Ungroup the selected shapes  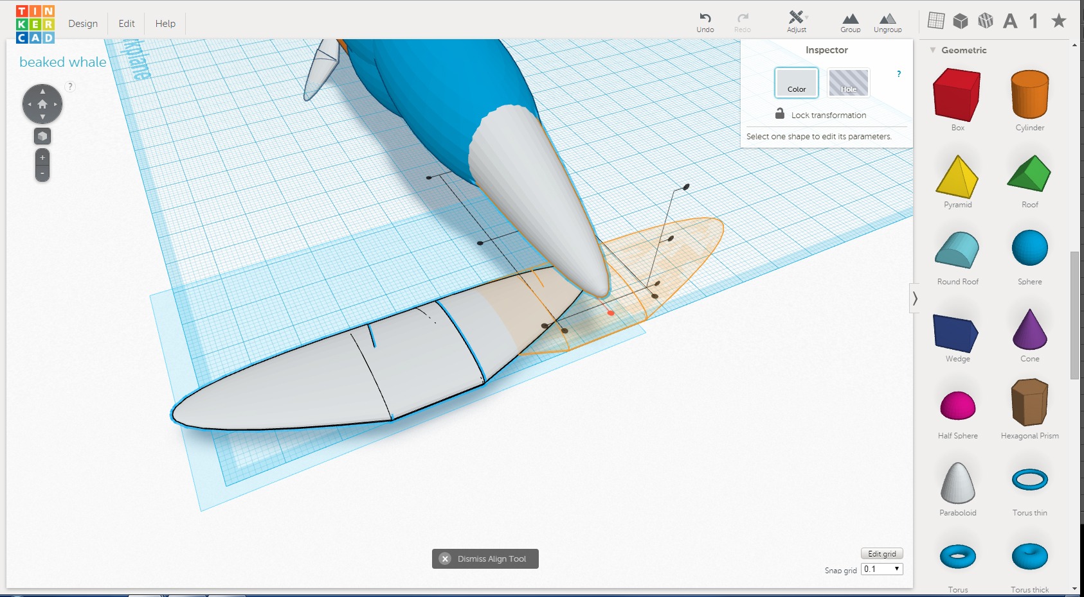click(x=888, y=22)
